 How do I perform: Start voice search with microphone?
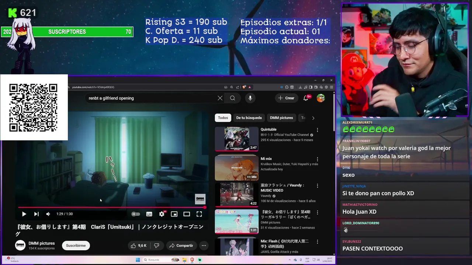(x=250, y=98)
